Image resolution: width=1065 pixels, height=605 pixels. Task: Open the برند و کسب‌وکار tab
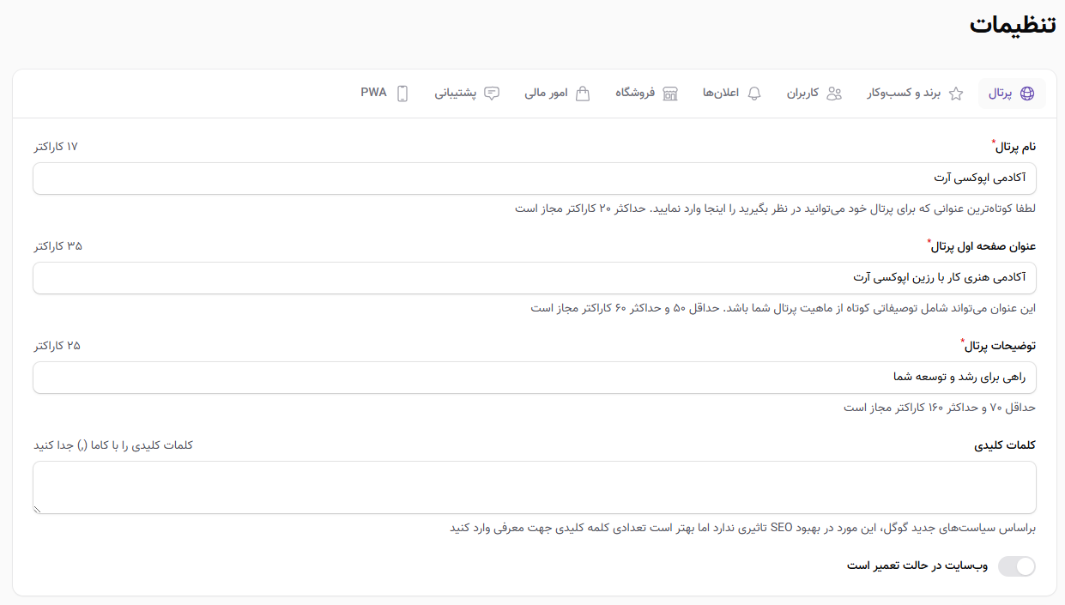[x=915, y=94]
